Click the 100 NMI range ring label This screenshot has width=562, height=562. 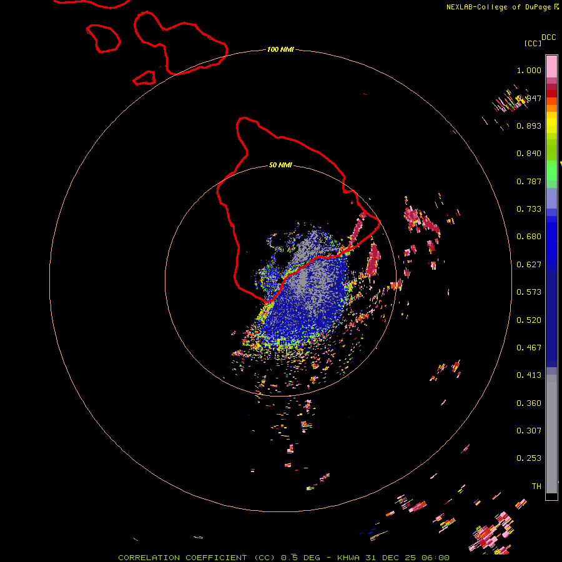280,49
